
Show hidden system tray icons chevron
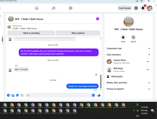coord(134,110)
